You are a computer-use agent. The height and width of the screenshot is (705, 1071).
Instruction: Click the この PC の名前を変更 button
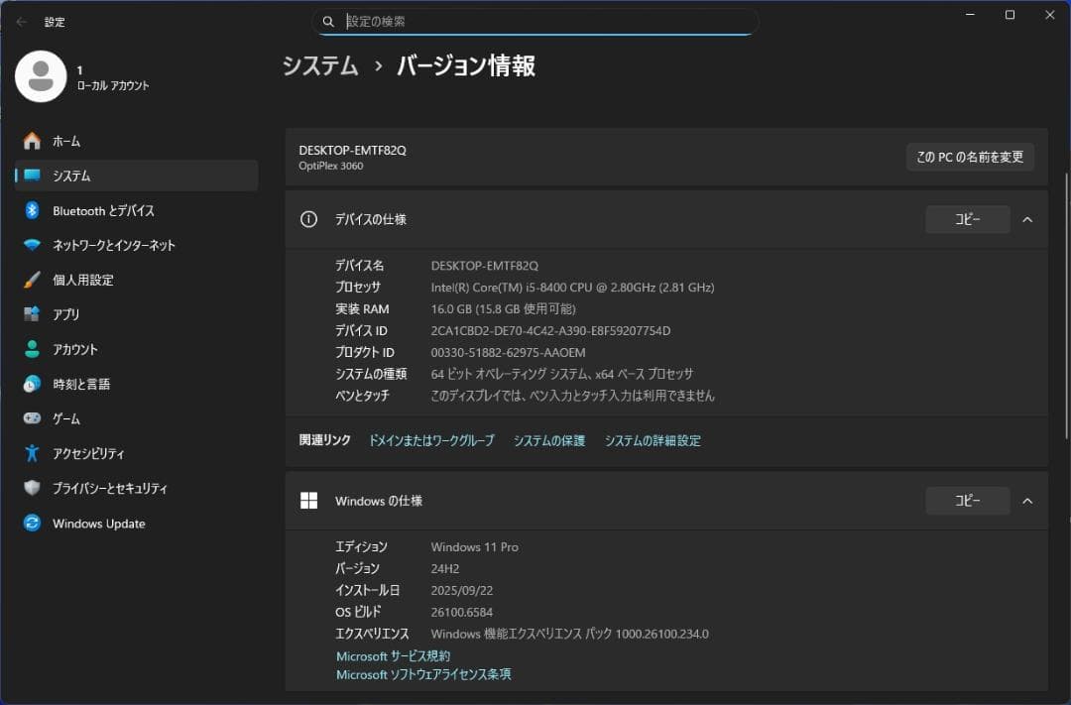(x=970, y=157)
